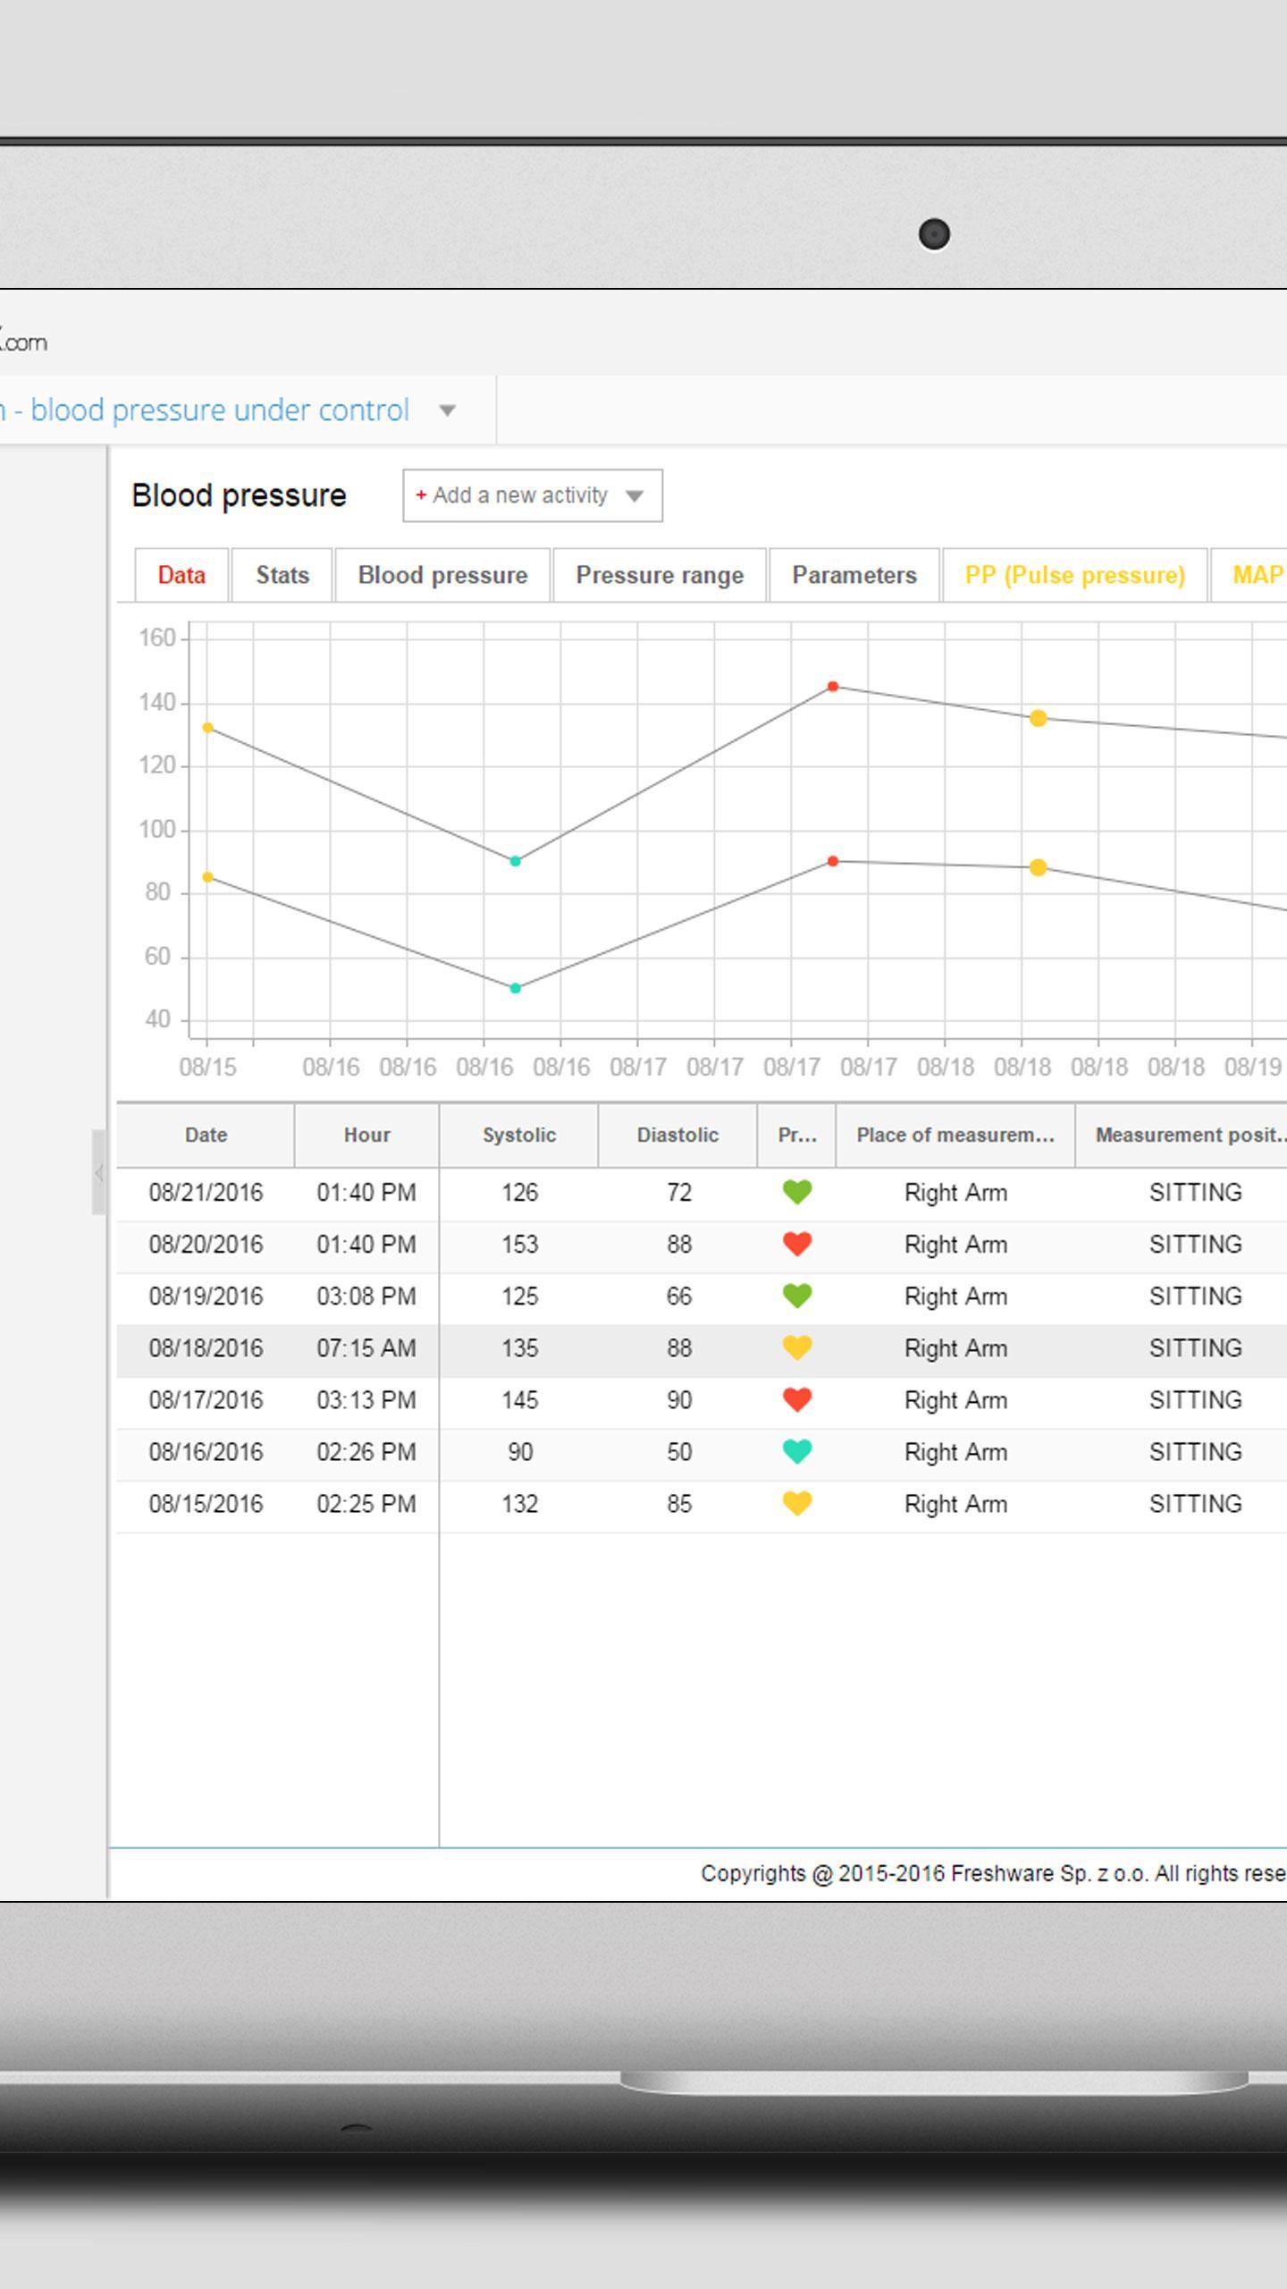1287x2289 pixels.
Task: Click Right Arm in the 08/21/2016 row
Action: tap(955, 1193)
